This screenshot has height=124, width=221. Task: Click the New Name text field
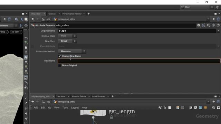pos(139,61)
